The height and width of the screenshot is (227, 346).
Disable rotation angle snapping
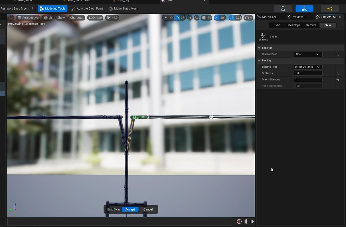pyautogui.click(x=217, y=18)
